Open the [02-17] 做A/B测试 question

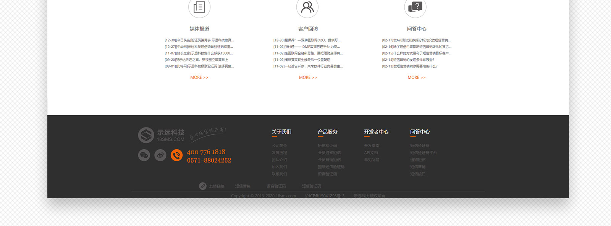[x=416, y=40]
